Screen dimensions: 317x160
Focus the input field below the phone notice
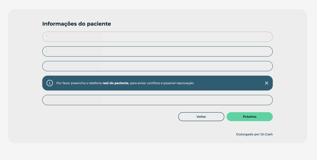(x=157, y=100)
